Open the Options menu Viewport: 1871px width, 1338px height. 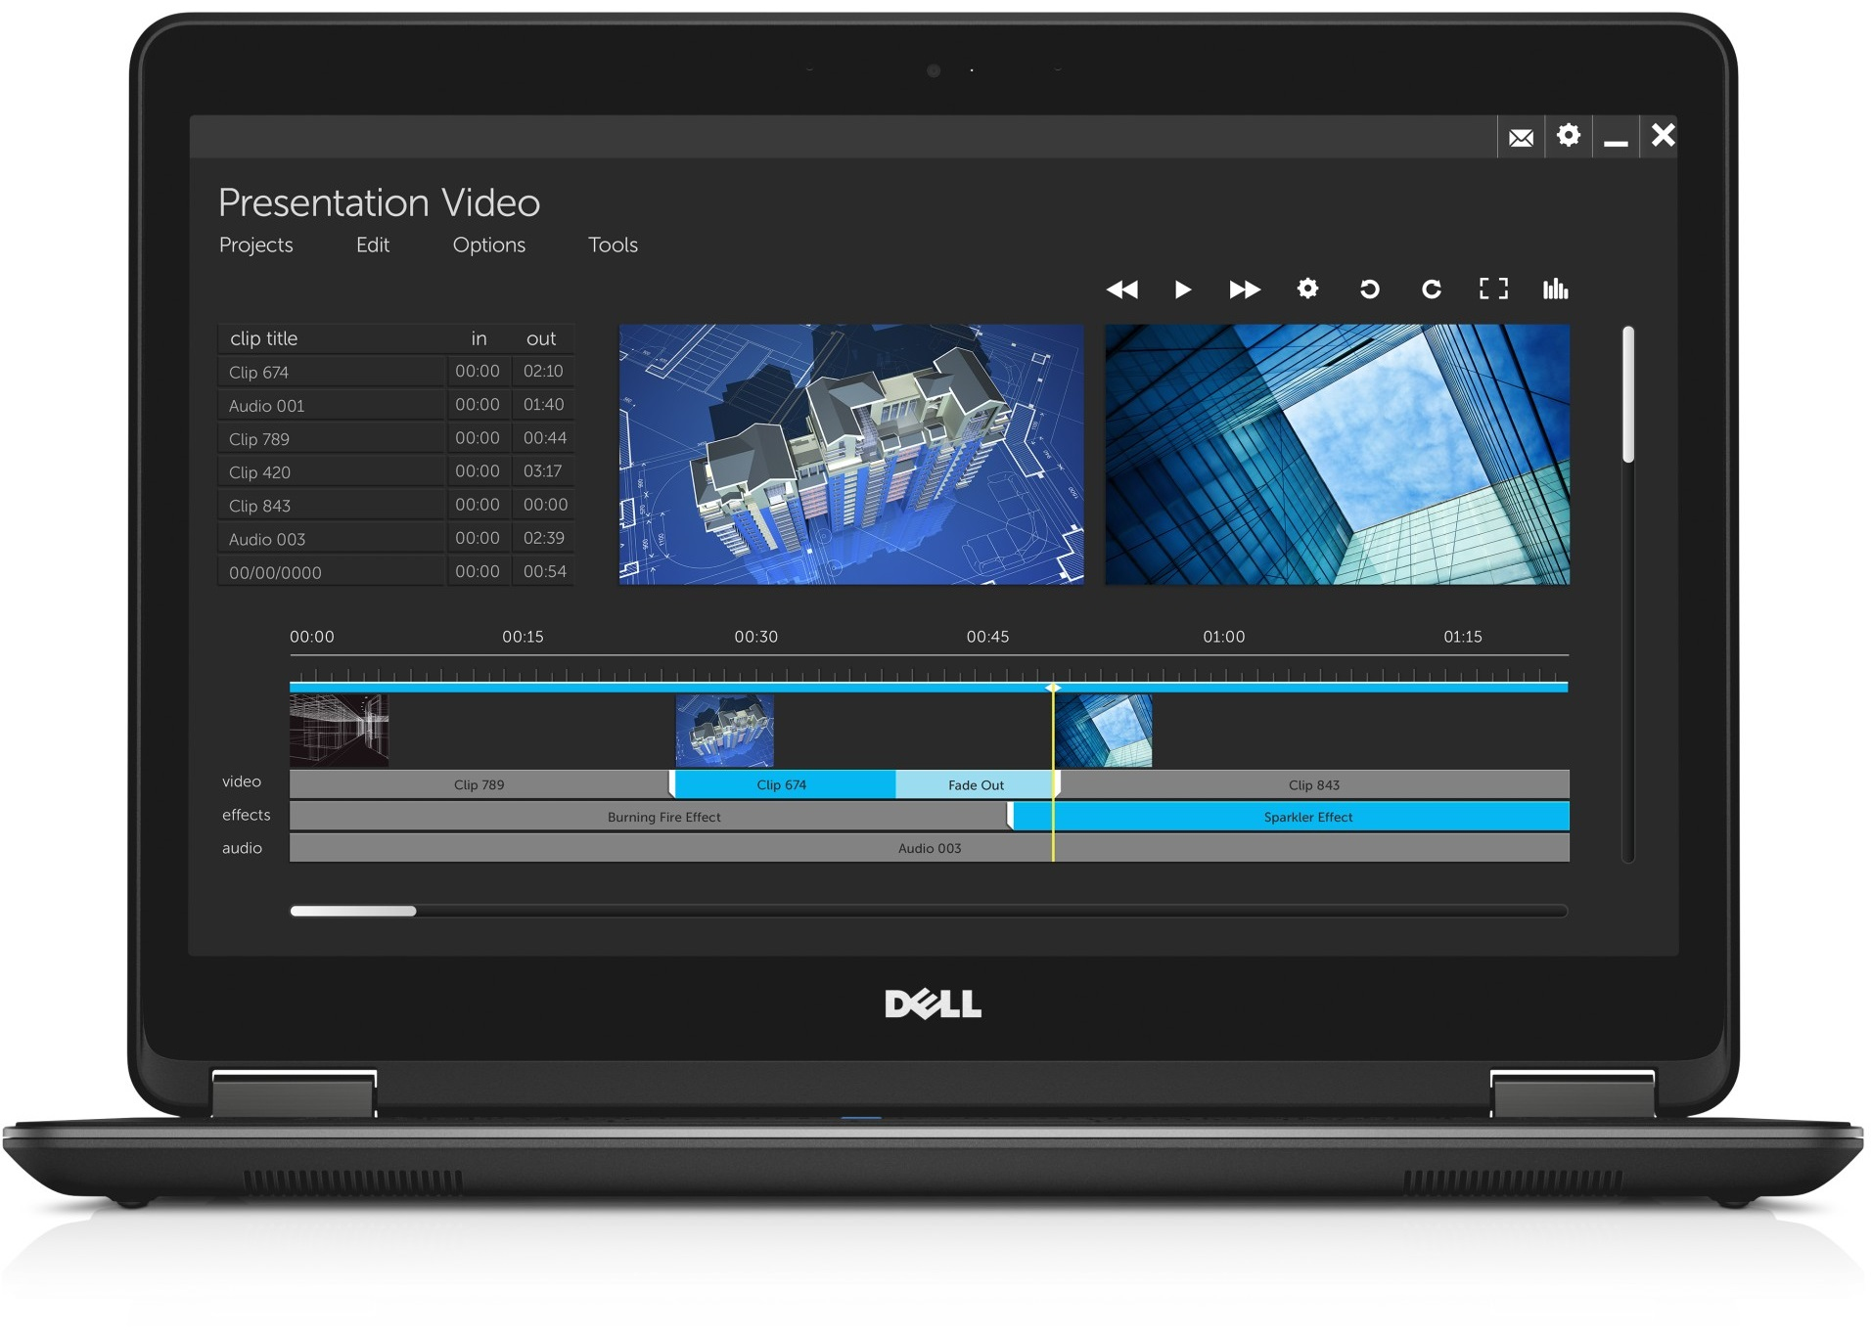[489, 245]
